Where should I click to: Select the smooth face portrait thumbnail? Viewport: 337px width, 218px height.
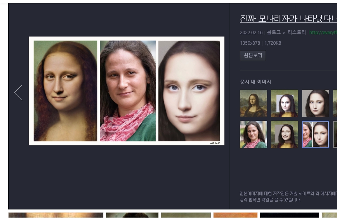click(x=315, y=103)
